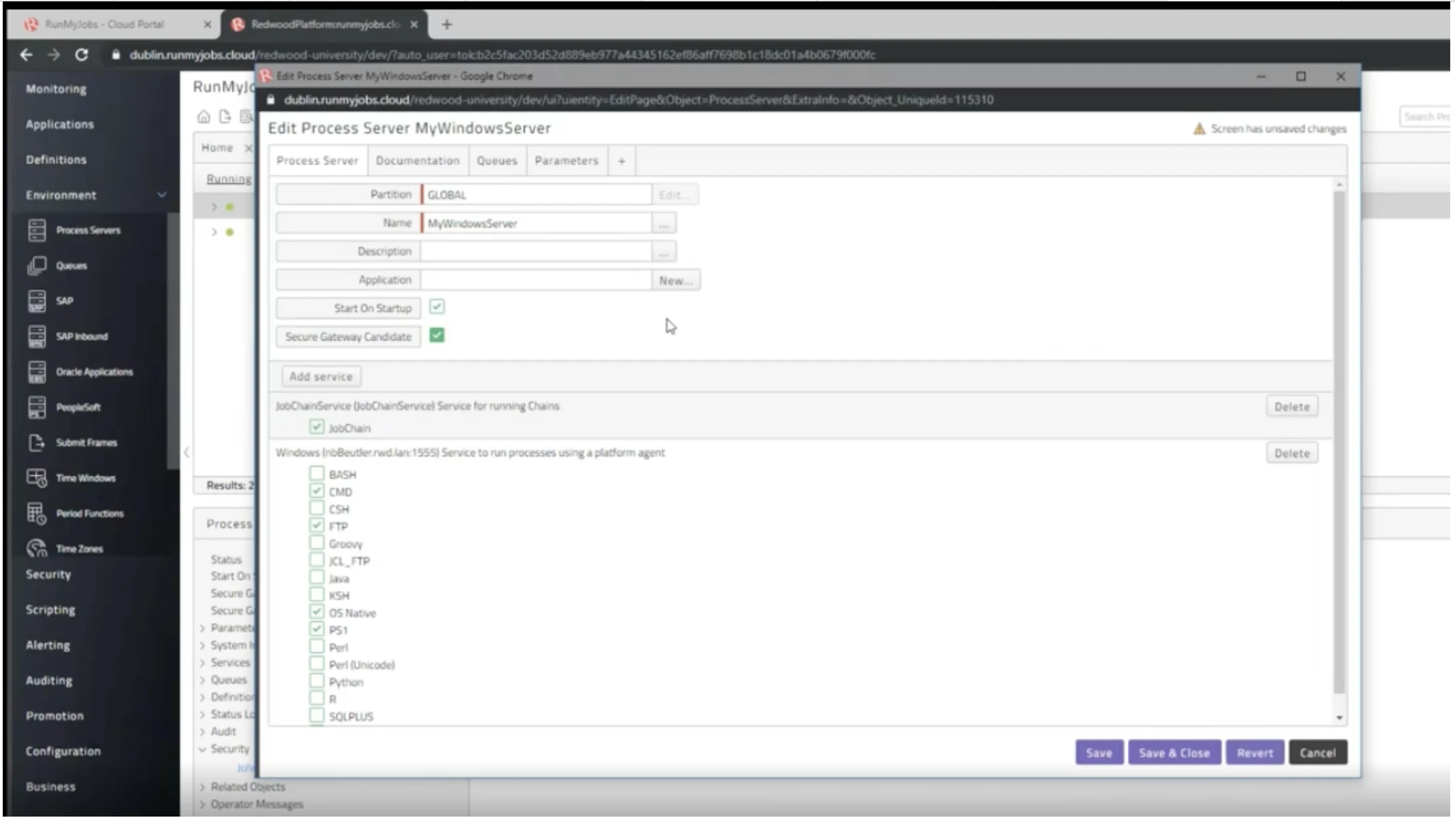Uncheck the OS Native checkbox
The height and width of the screenshot is (820, 1455).
316,612
